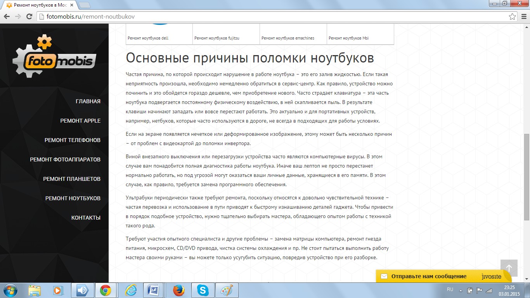Launch Internet Explorer from the taskbar
530x298 pixels.
131,290
